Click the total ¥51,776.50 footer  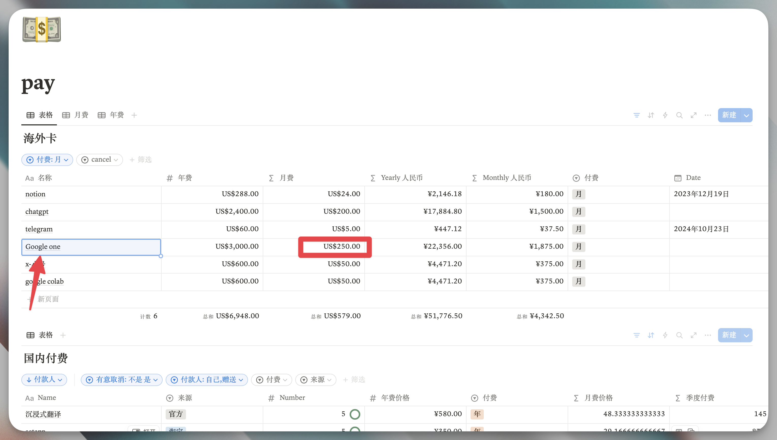(436, 316)
